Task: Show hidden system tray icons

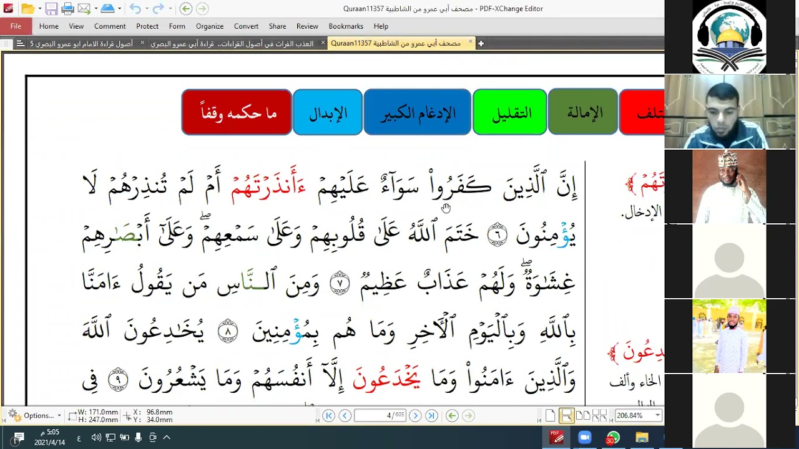Action: pyautogui.click(x=167, y=438)
